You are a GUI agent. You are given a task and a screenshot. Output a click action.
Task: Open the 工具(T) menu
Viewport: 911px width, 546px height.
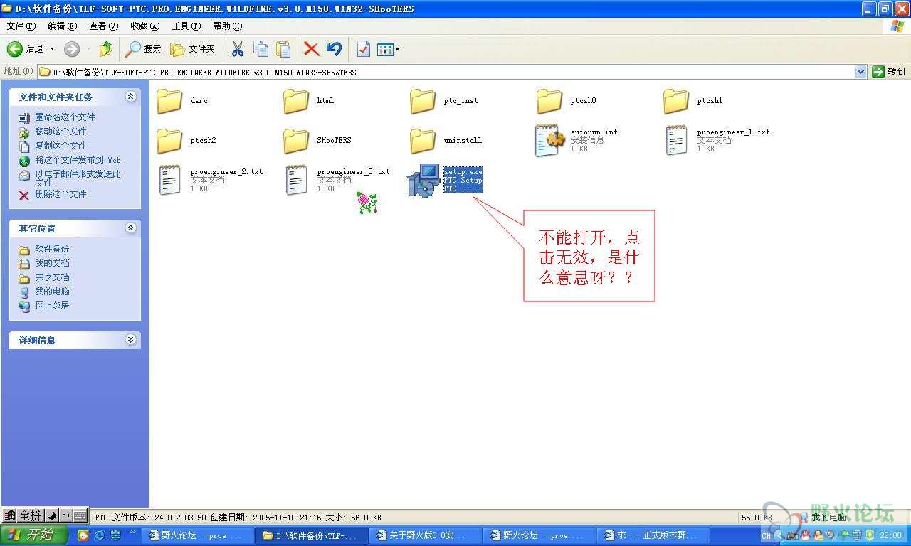pyautogui.click(x=186, y=26)
